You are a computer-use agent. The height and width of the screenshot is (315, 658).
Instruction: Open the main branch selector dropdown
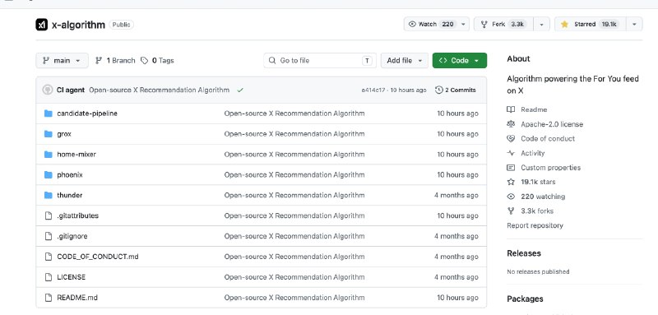point(63,60)
